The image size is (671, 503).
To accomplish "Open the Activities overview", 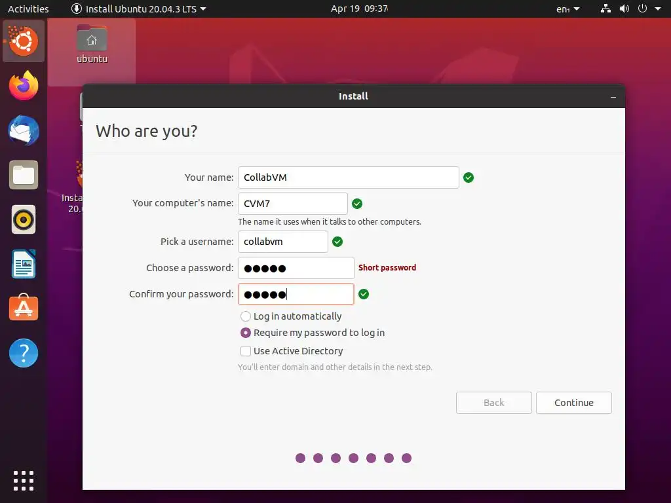I will (x=28, y=9).
